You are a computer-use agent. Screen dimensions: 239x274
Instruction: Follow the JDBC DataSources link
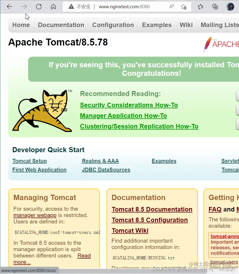[106, 170]
